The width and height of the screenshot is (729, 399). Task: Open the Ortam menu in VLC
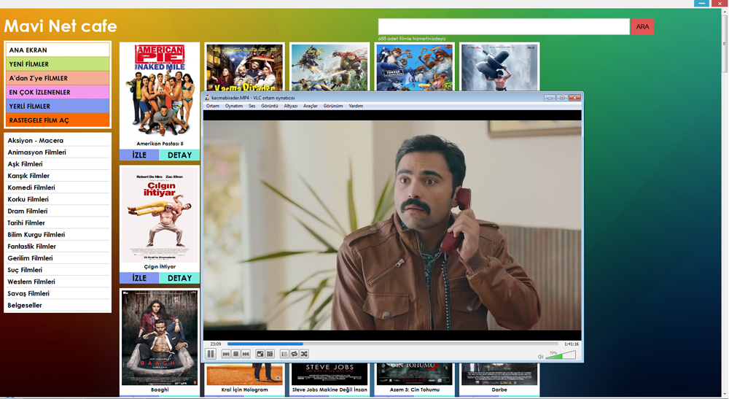pyautogui.click(x=212, y=106)
